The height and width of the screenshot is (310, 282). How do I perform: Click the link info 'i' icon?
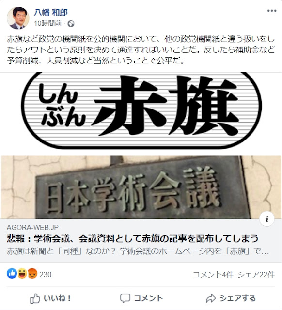267,219
